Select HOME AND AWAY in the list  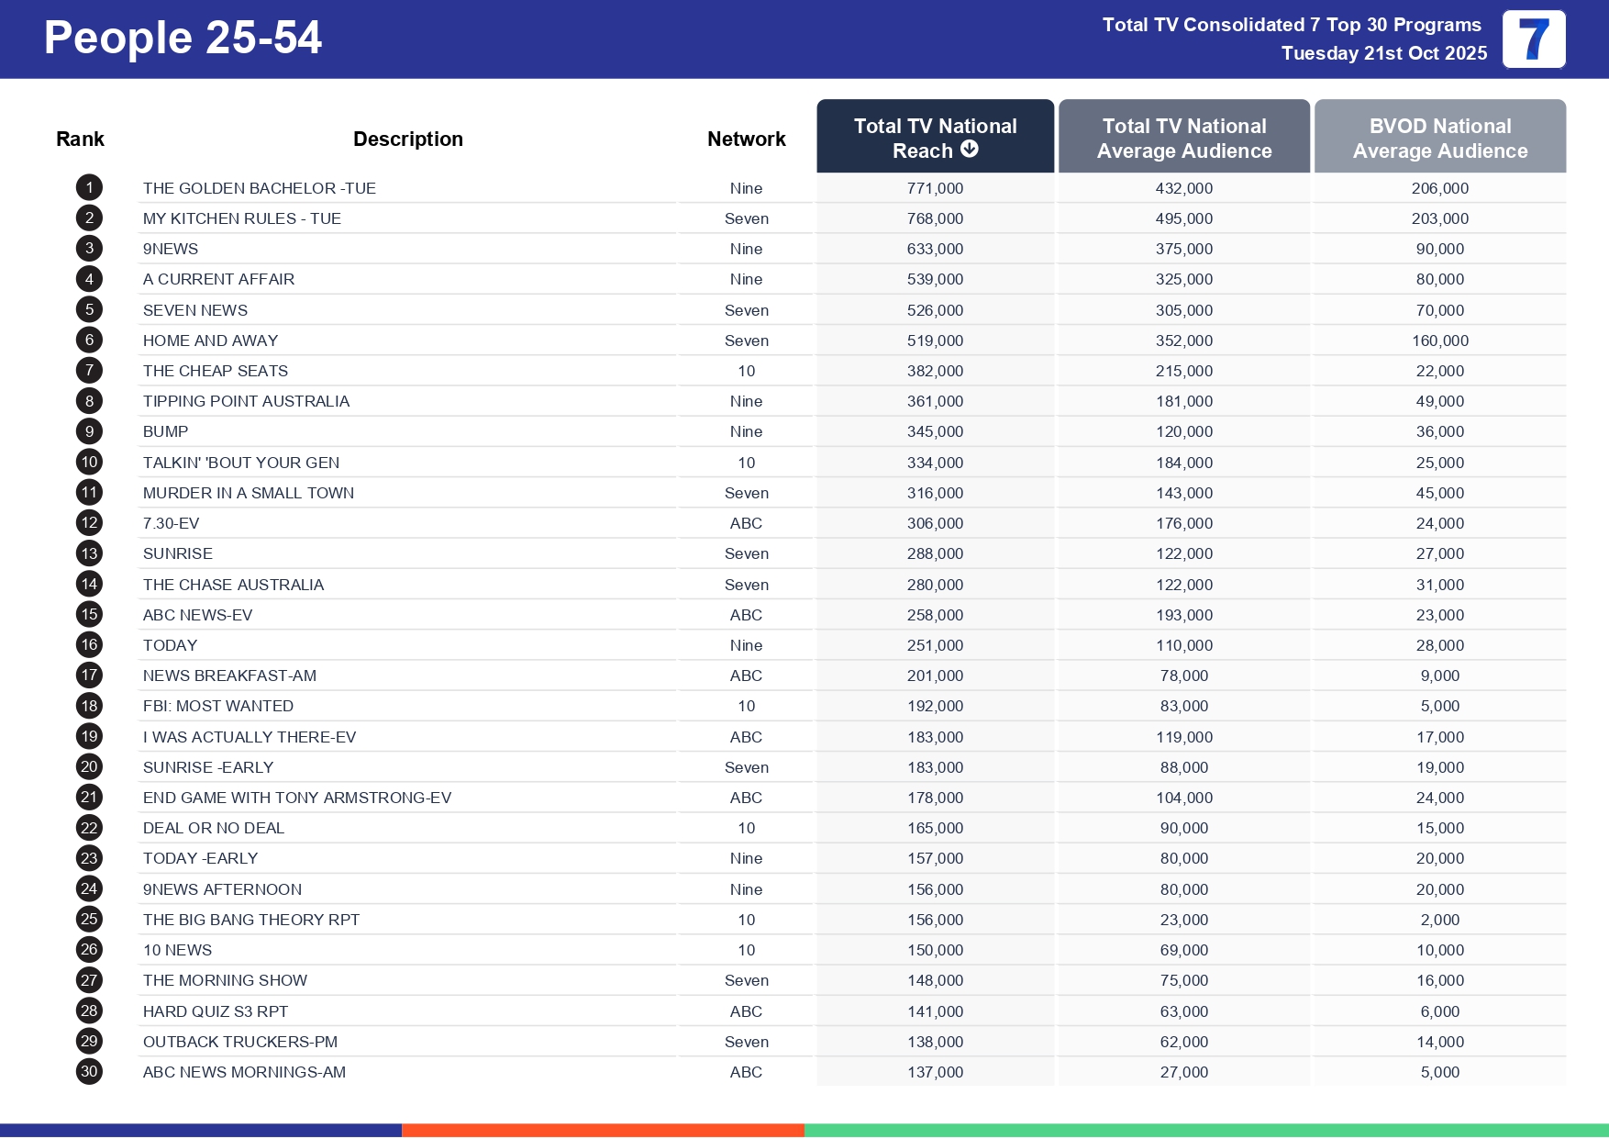(x=211, y=340)
